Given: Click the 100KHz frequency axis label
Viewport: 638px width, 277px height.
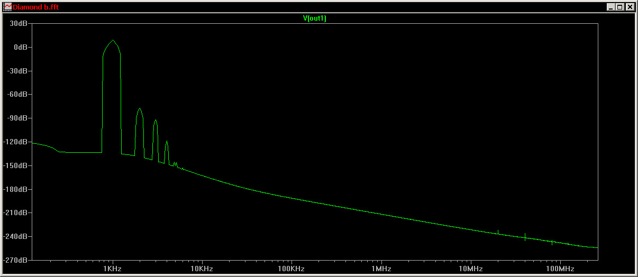Looking at the screenshot, I should 291,269.
